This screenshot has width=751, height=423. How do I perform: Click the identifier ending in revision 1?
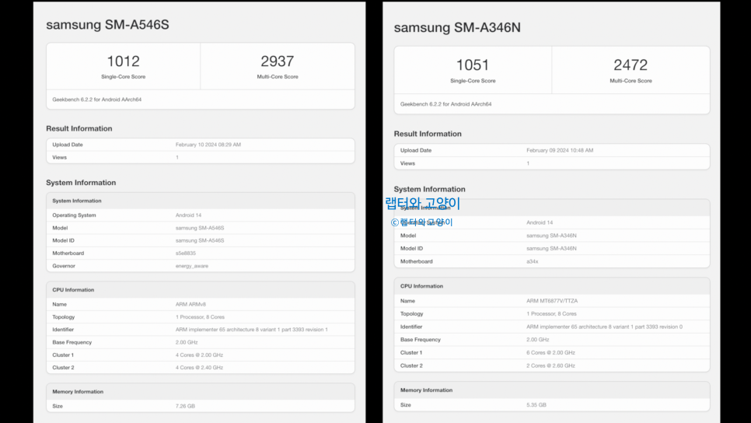coord(251,330)
